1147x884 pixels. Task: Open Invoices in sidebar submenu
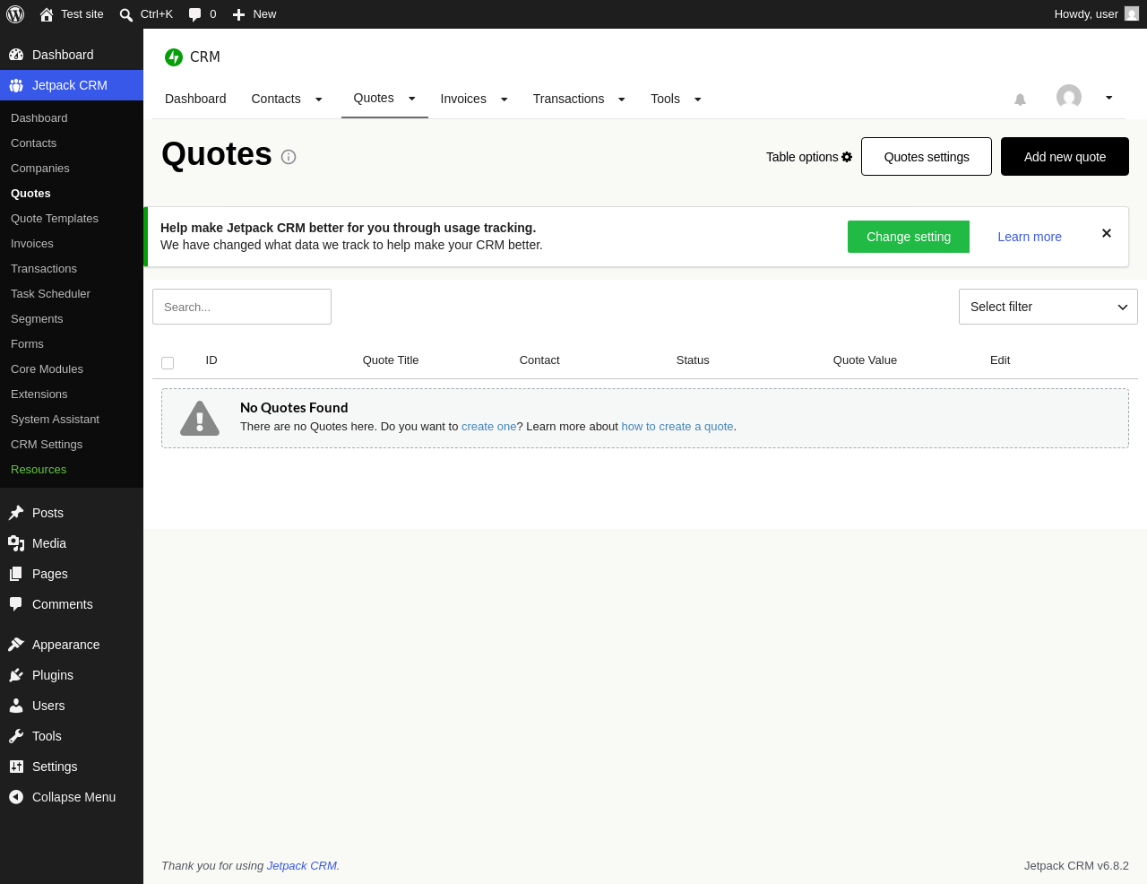(x=32, y=244)
